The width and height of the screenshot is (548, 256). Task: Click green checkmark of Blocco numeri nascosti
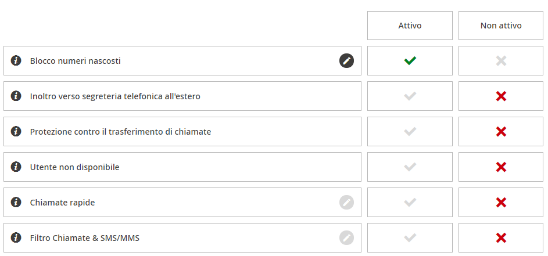410,61
